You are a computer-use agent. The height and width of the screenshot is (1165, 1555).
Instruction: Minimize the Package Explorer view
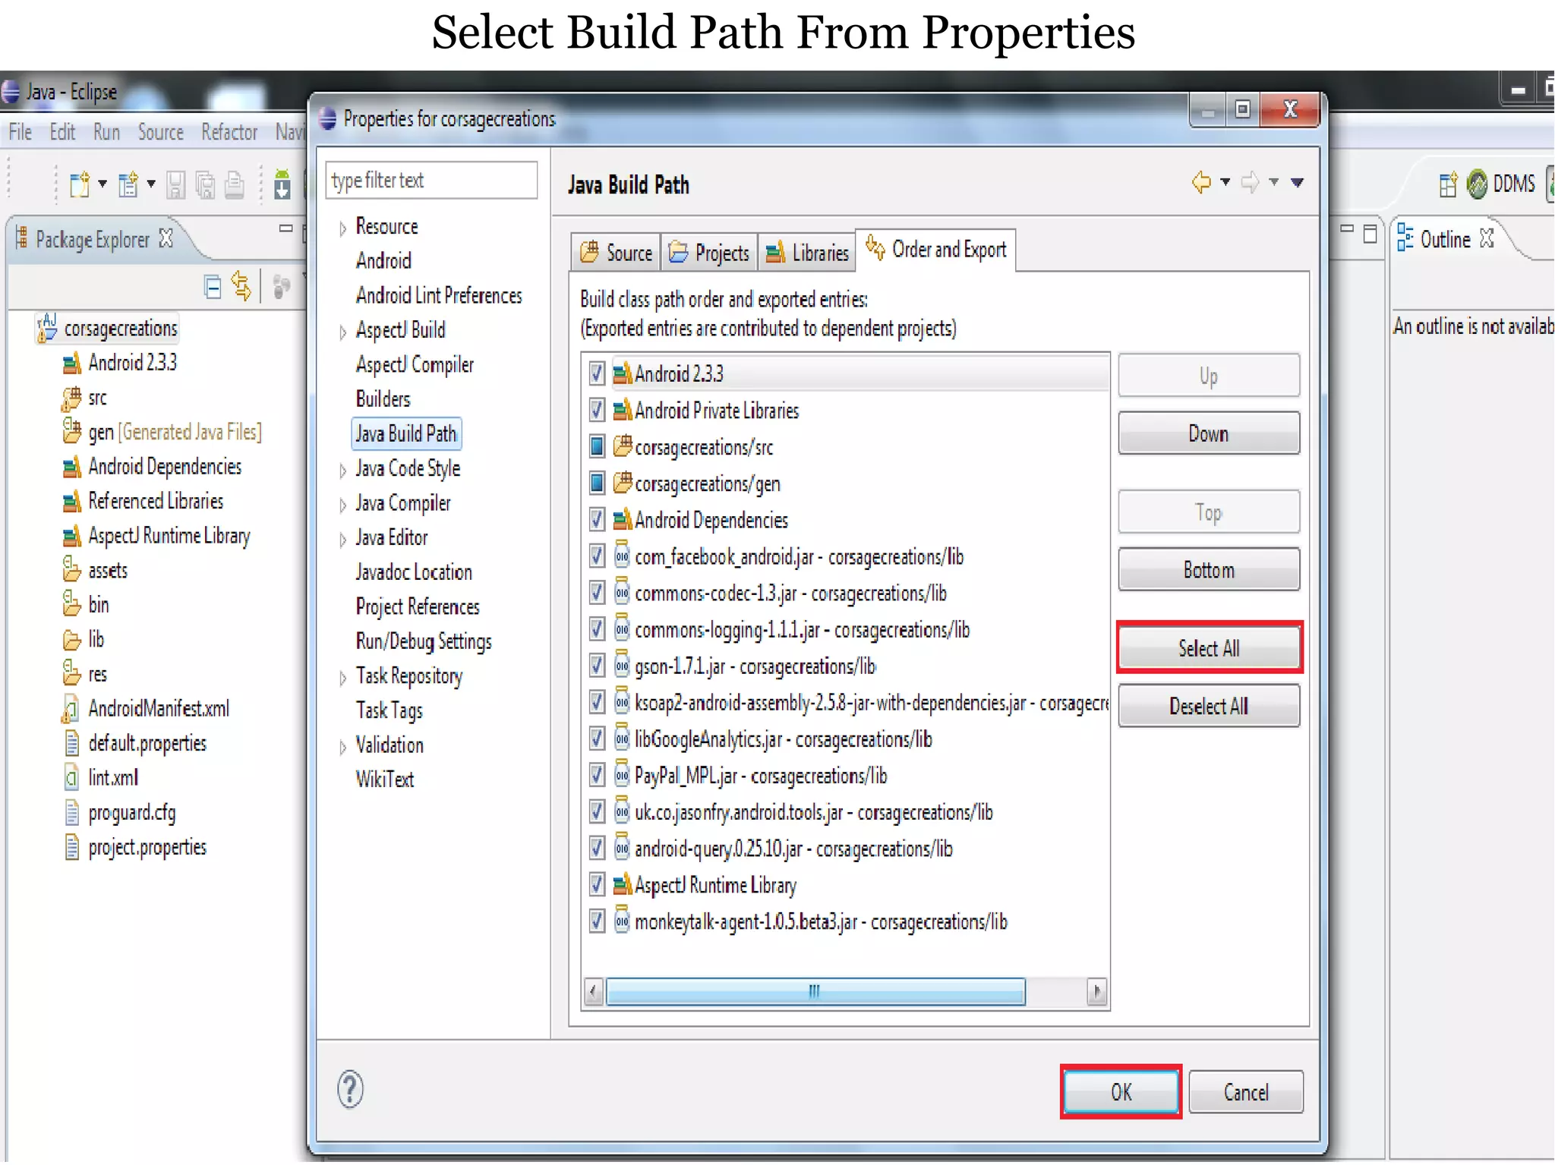pos(286,228)
